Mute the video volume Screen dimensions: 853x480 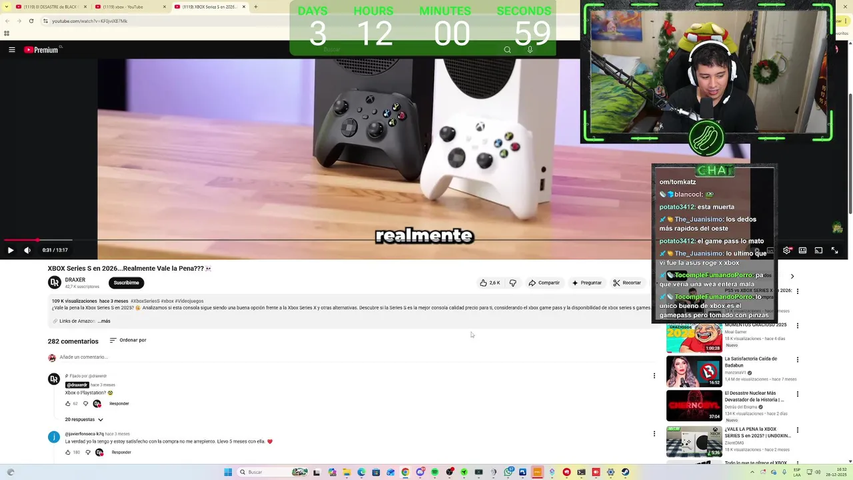click(x=27, y=250)
